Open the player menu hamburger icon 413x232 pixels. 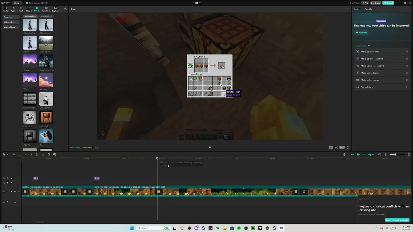pos(347,9)
